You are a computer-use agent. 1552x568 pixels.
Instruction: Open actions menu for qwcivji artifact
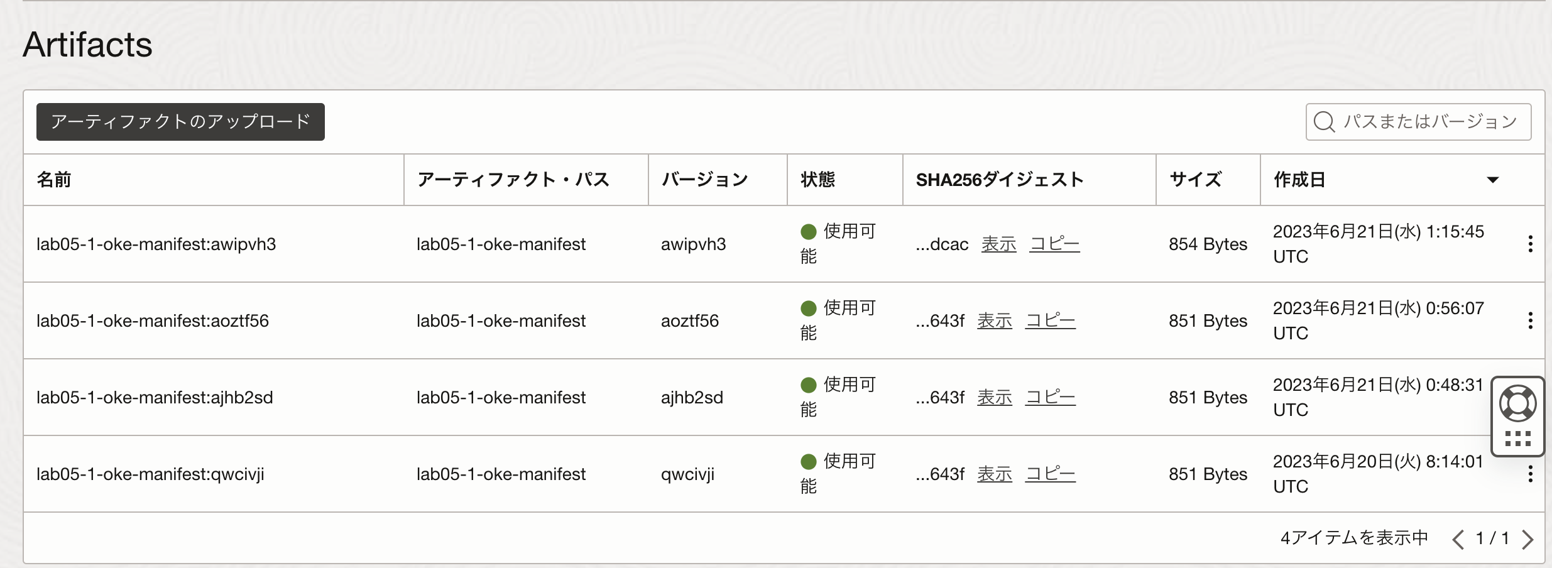[x=1529, y=474]
